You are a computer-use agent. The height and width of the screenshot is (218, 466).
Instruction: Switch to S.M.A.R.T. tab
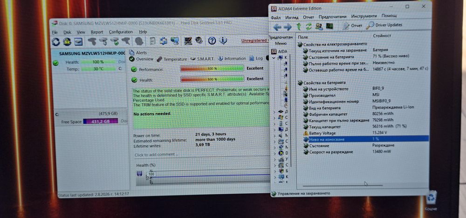pos(202,59)
